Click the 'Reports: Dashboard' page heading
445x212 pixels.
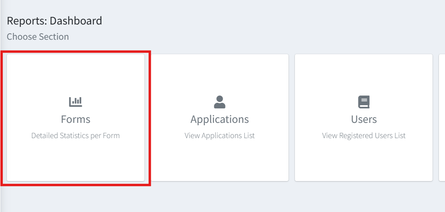point(54,20)
